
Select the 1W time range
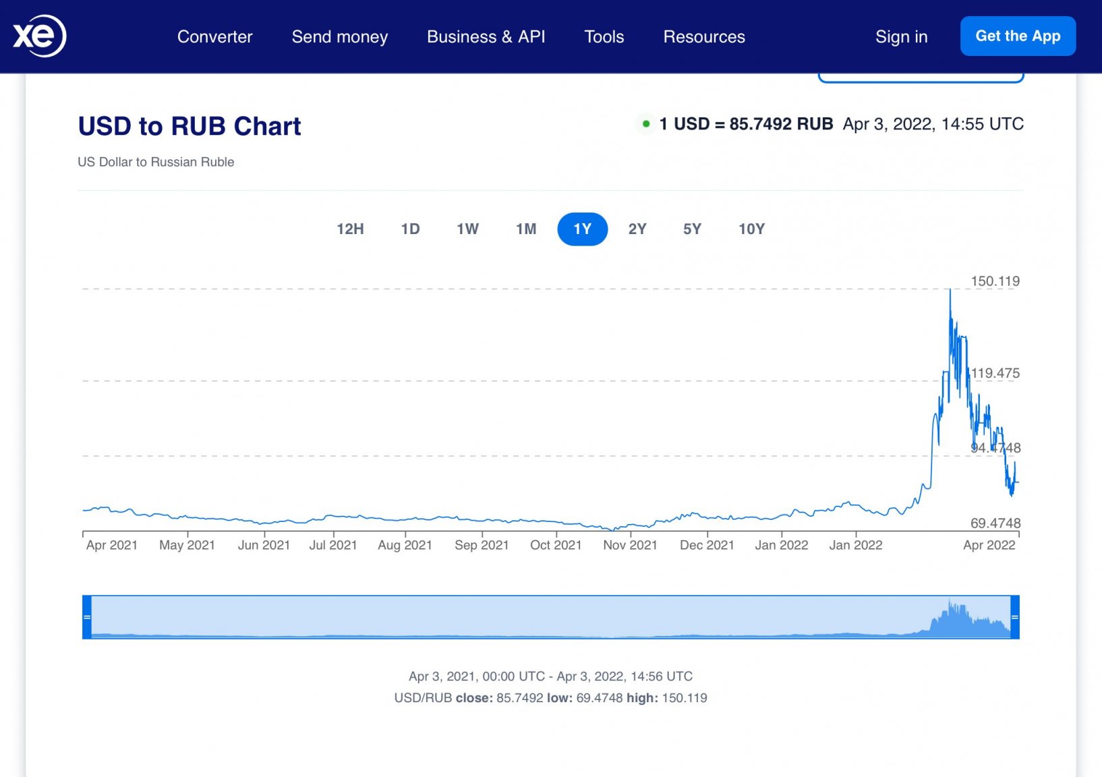pyautogui.click(x=467, y=229)
